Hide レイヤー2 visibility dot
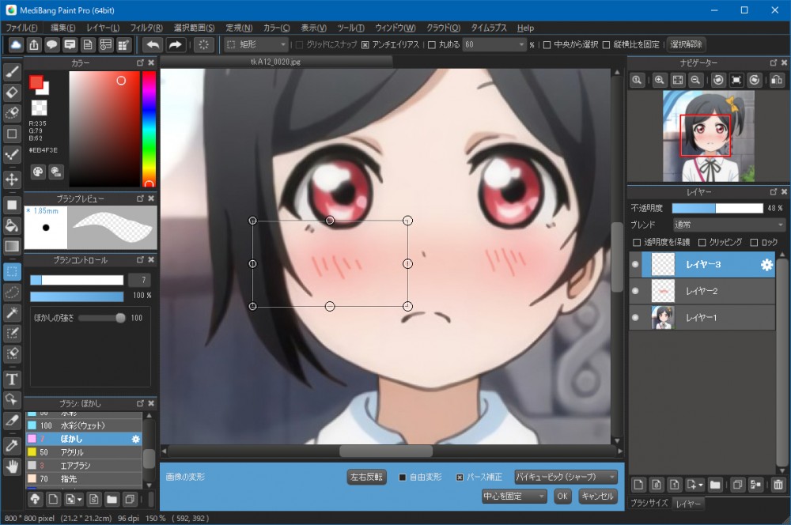Screen dimensions: 791x525 click(x=635, y=291)
